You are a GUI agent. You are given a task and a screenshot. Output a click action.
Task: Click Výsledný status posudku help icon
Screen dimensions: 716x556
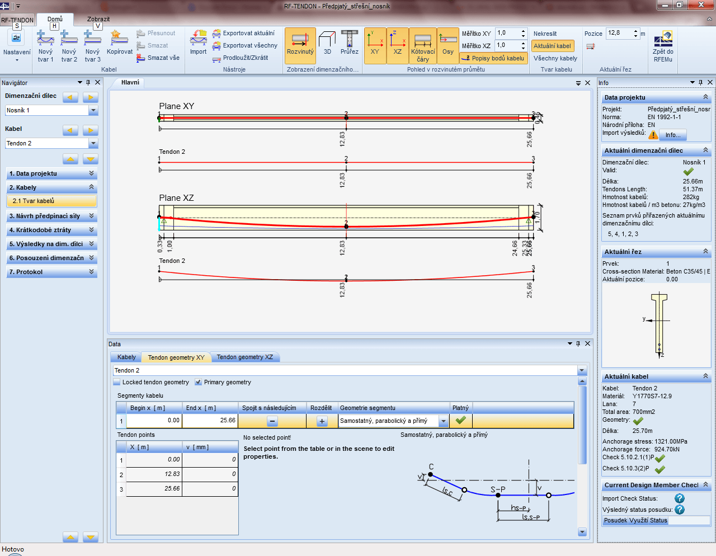pyautogui.click(x=680, y=510)
